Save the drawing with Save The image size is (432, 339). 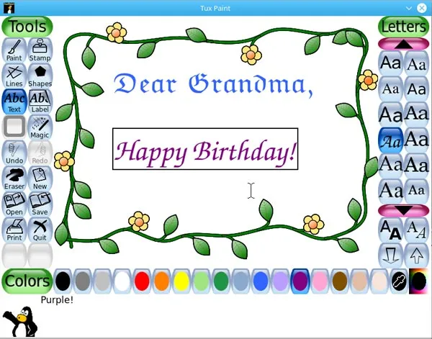pos(40,204)
